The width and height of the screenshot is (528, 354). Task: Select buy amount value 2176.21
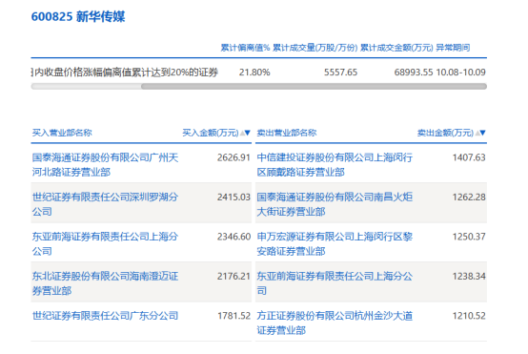click(234, 276)
